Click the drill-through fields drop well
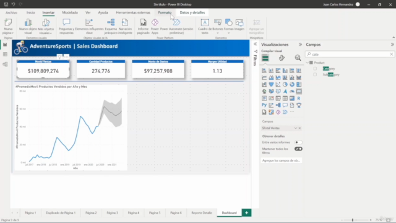 [x=281, y=160]
